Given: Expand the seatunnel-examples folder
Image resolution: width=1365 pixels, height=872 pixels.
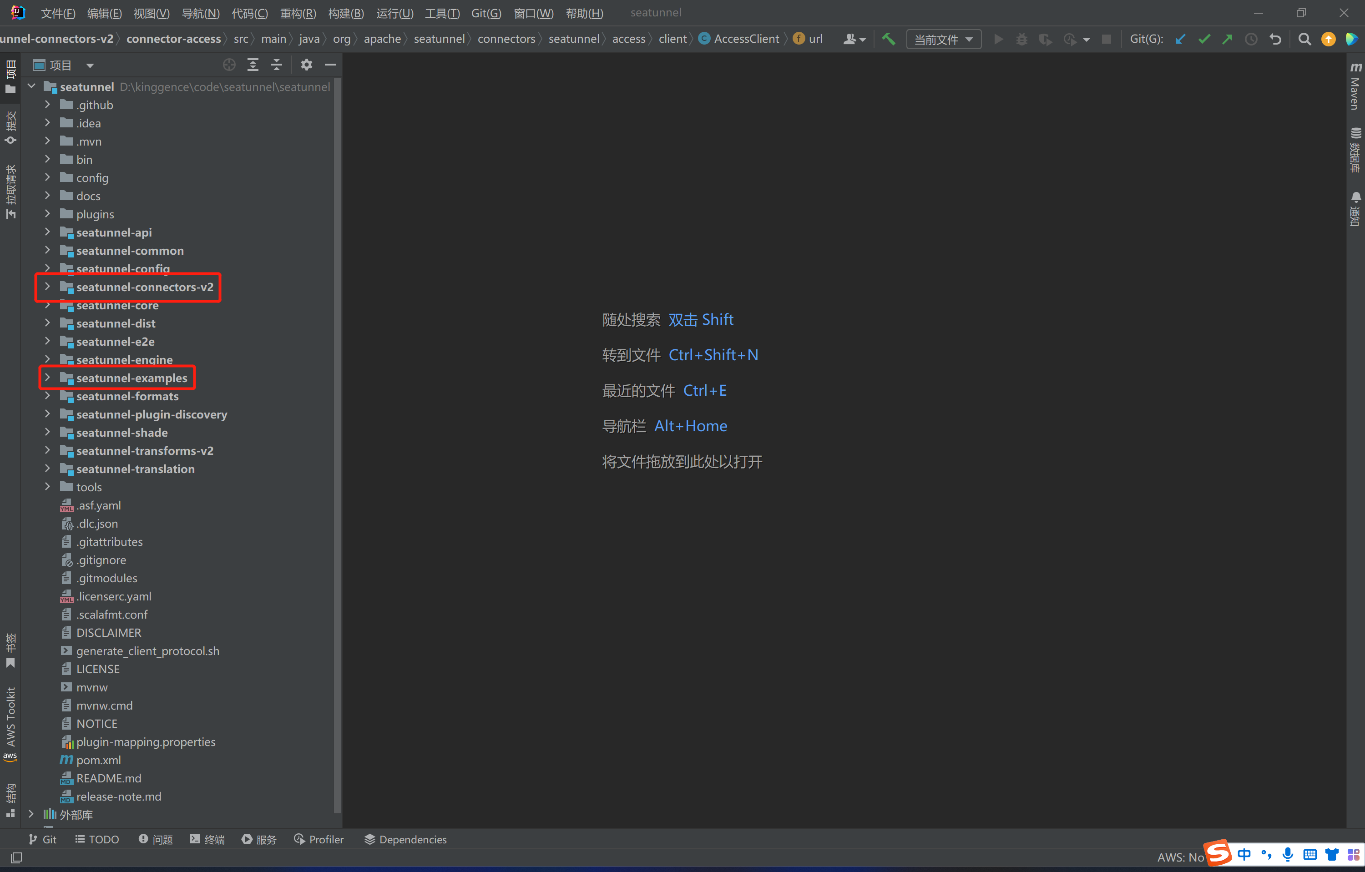Looking at the screenshot, I should [x=48, y=378].
